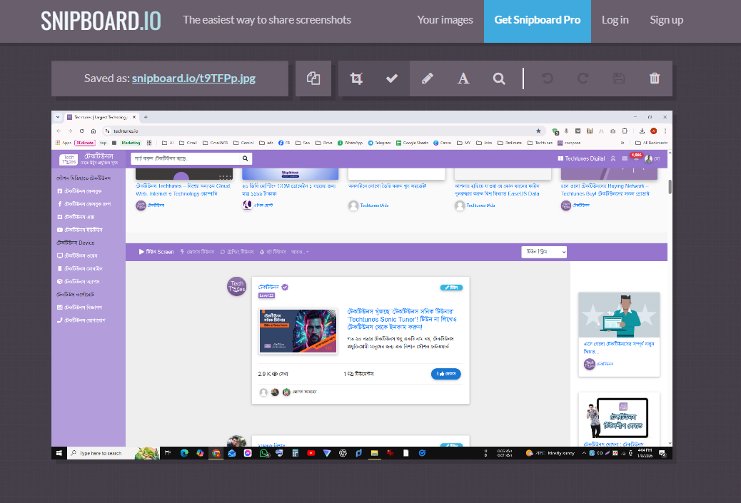This screenshot has height=503, width=741.
Task: Click the vertical scrollbar of the captured page
Action: coord(669,186)
